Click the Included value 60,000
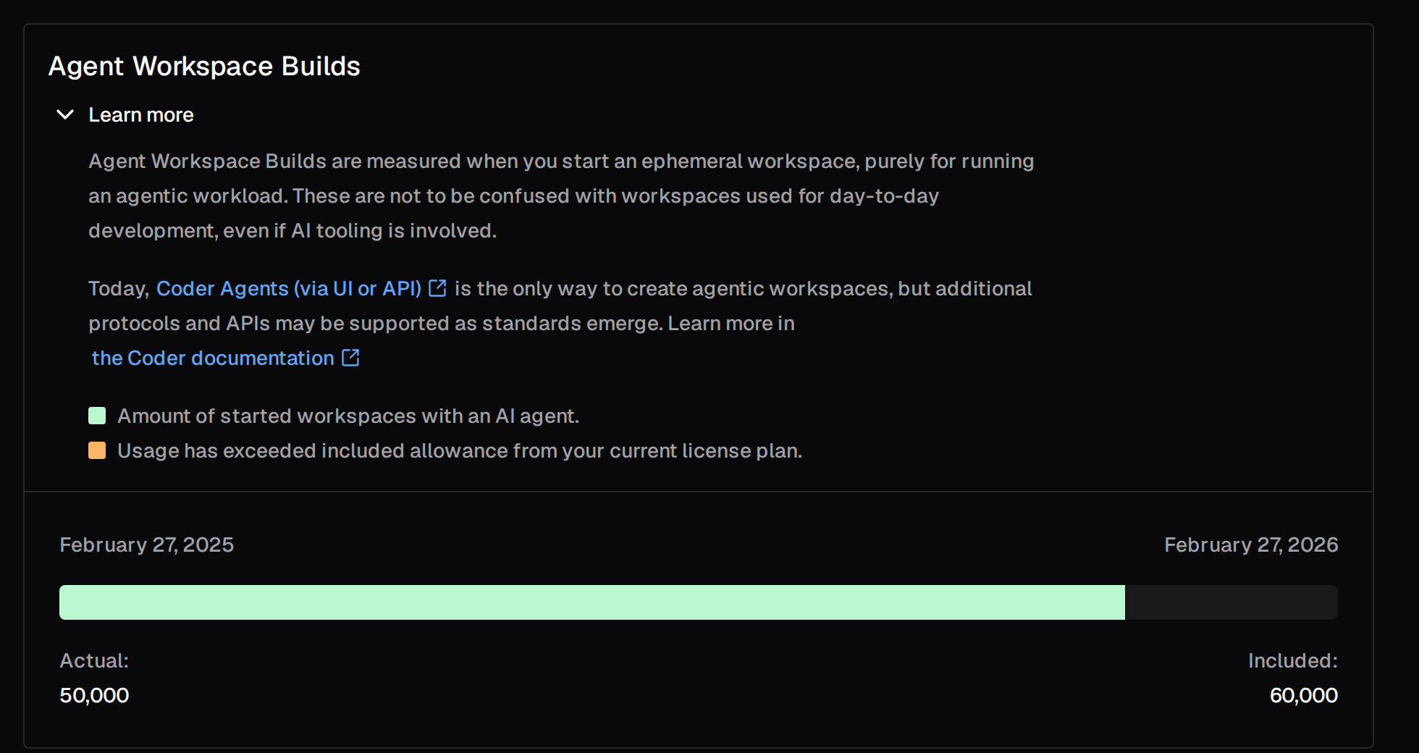 tap(1303, 695)
